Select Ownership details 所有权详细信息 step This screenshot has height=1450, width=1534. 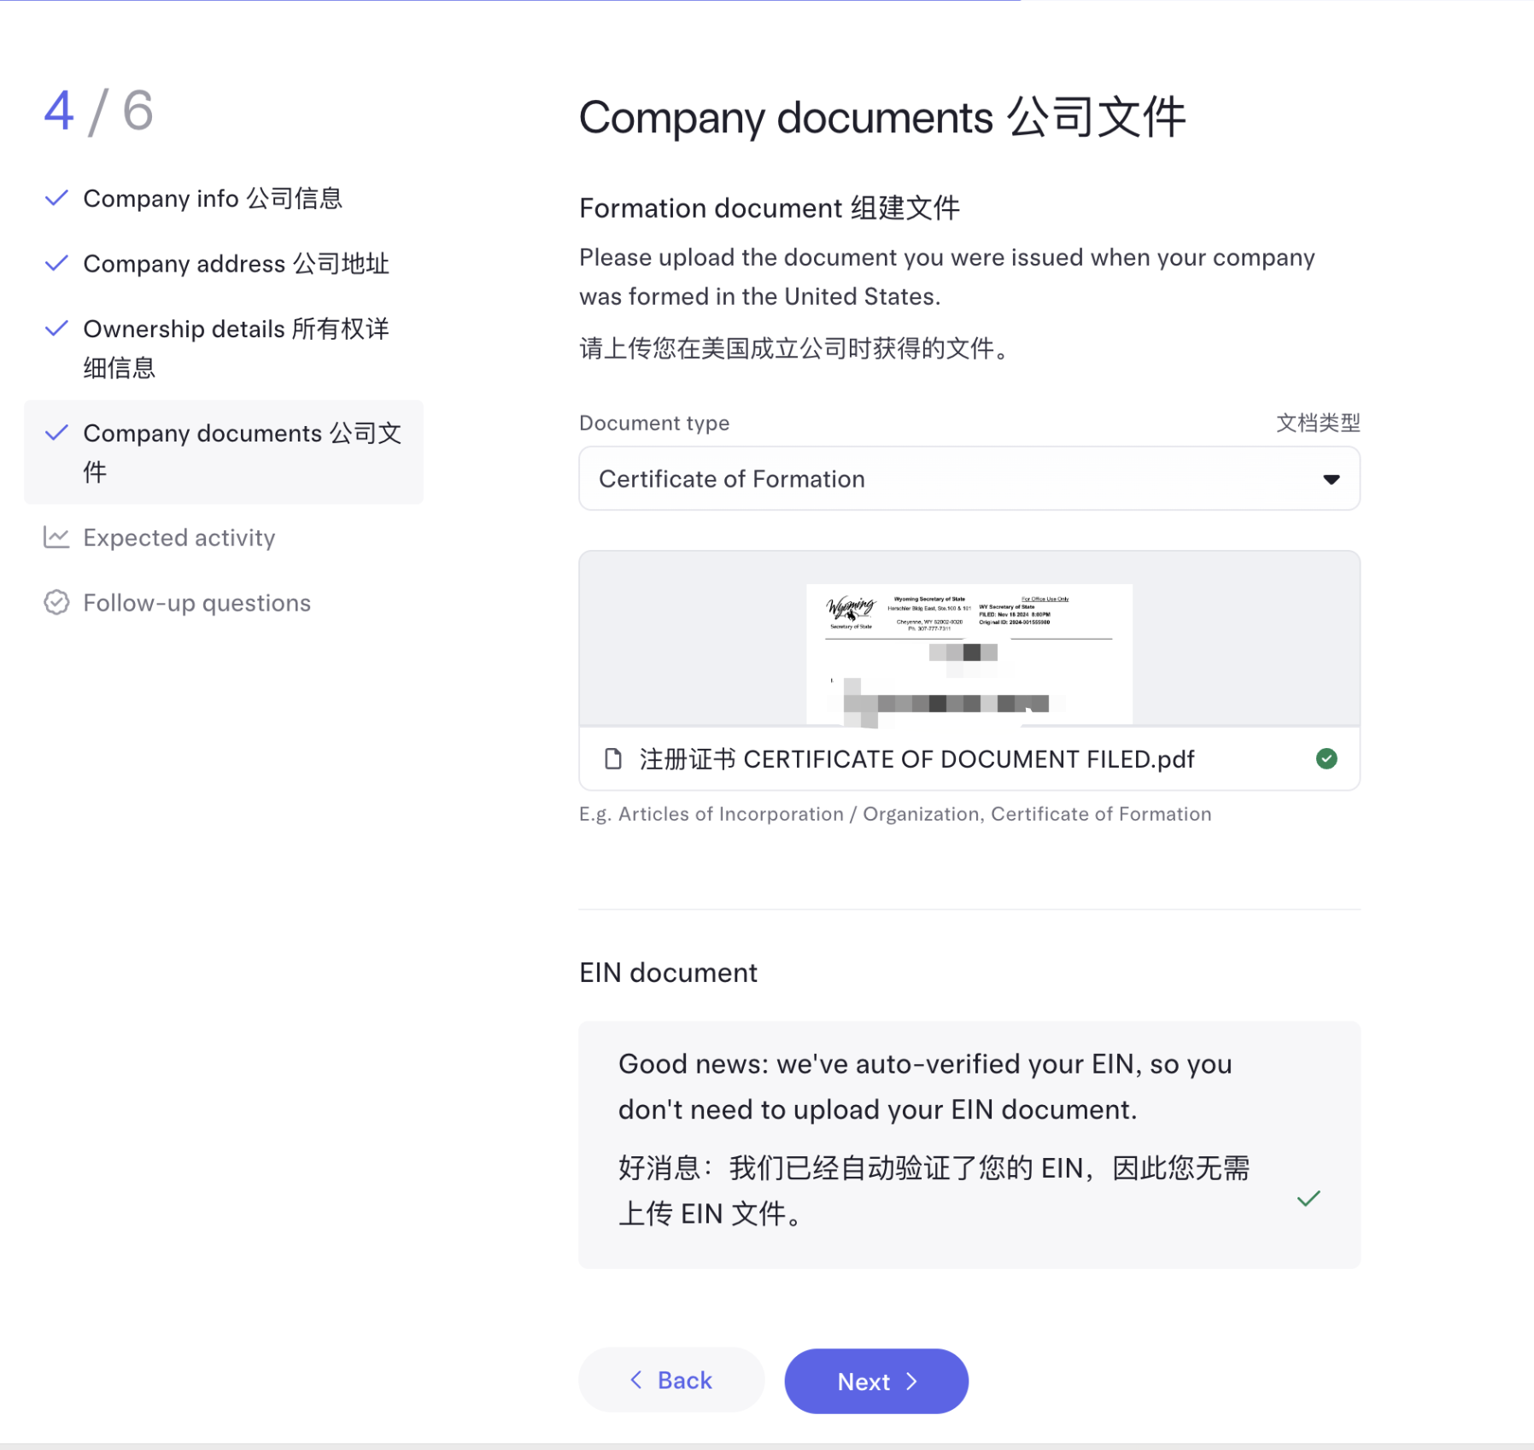point(236,348)
